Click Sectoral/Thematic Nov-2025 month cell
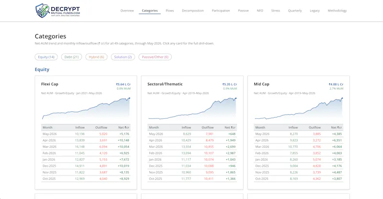The height and width of the screenshot is (199, 383). (156, 172)
